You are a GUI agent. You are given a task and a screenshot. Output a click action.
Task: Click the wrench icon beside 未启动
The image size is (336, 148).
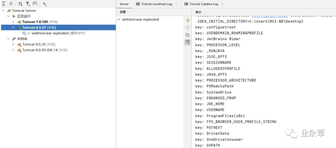(x=14, y=39)
